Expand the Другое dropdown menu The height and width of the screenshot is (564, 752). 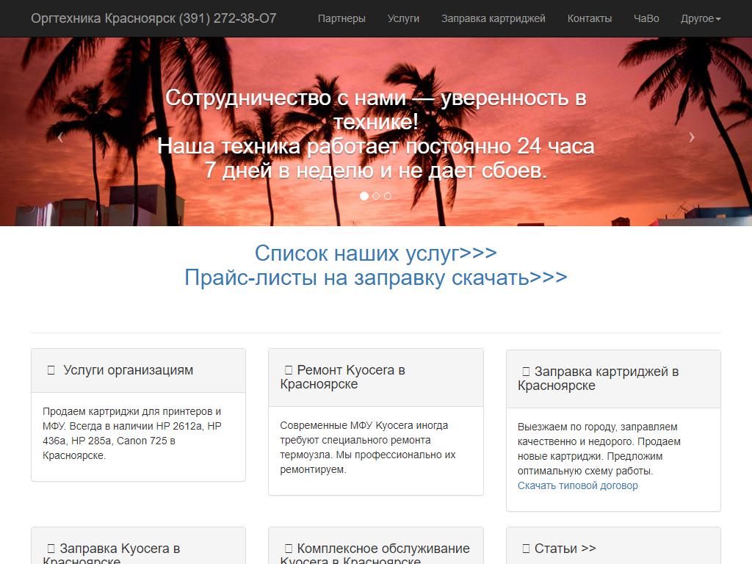click(x=700, y=18)
